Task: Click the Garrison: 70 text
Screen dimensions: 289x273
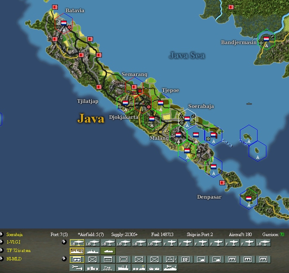Action: coord(273,234)
